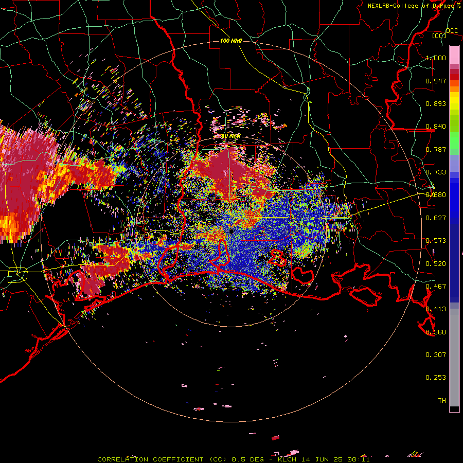Select the 0.733 color scale value
This screenshot has width=463, height=463.
[x=436, y=172]
